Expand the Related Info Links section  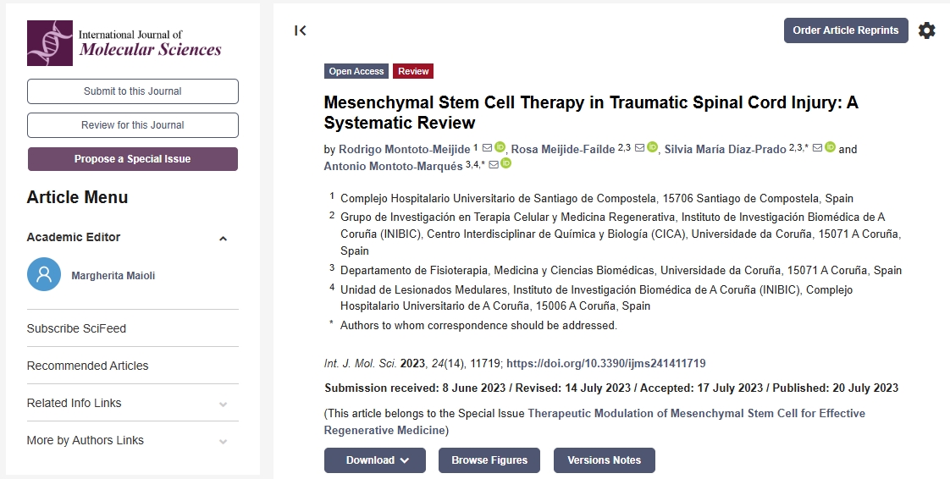pyautogui.click(x=223, y=404)
